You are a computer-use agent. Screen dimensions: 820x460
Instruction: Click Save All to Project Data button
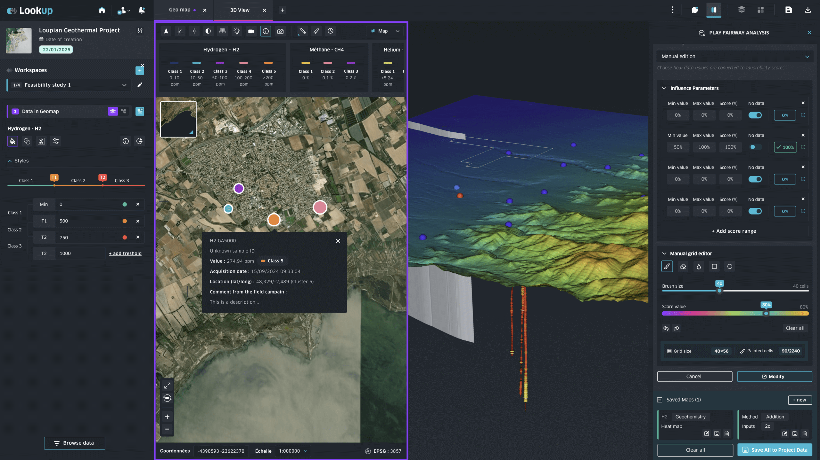click(x=775, y=450)
